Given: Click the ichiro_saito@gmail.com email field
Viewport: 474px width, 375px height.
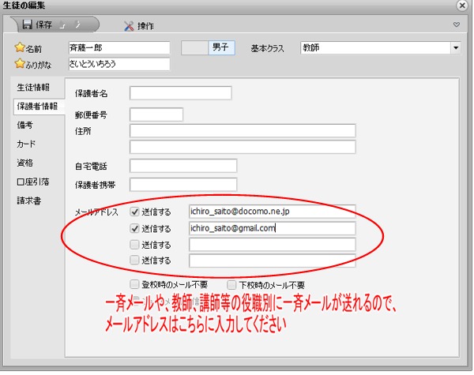Looking at the screenshot, I should tap(272, 228).
